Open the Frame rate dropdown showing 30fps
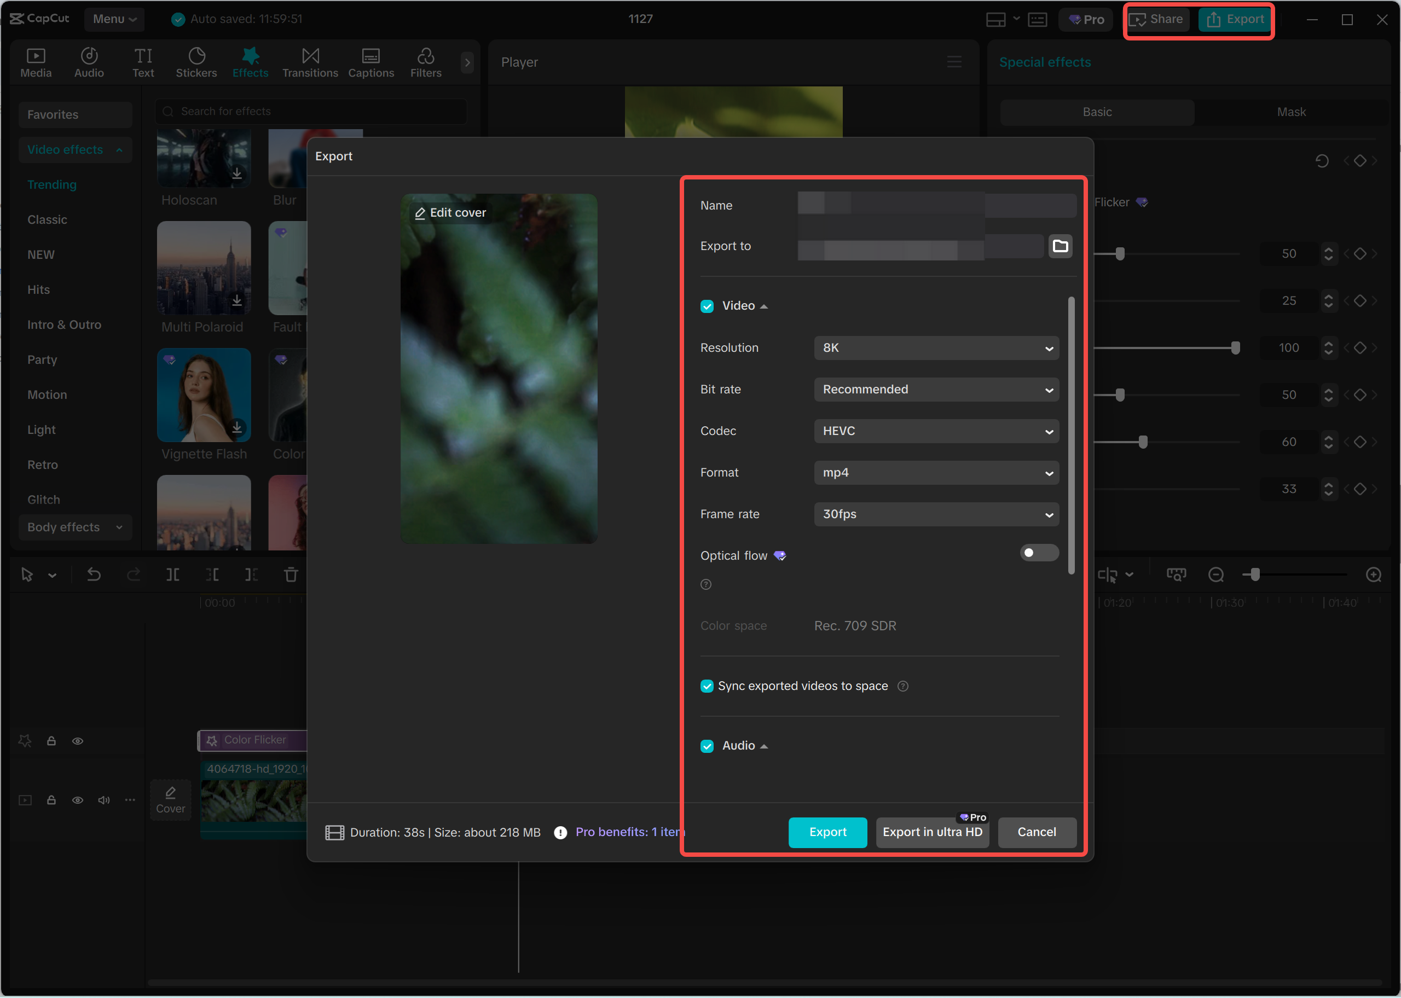 click(936, 514)
